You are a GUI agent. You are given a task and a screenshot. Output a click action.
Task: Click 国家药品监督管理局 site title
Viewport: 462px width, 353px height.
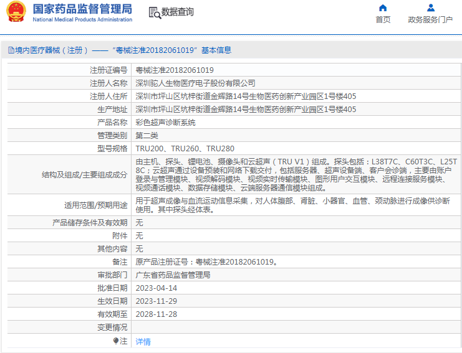point(82,9)
